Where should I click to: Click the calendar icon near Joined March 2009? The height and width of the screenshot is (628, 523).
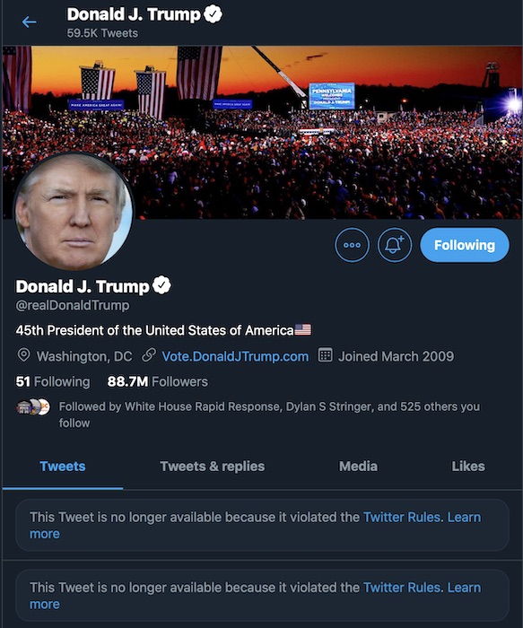(325, 355)
